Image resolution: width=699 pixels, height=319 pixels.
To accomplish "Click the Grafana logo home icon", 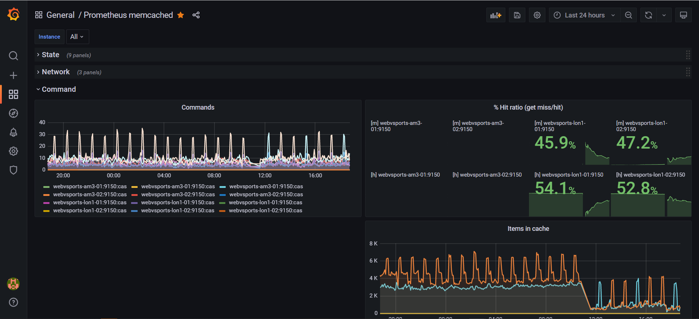I will [x=13, y=15].
